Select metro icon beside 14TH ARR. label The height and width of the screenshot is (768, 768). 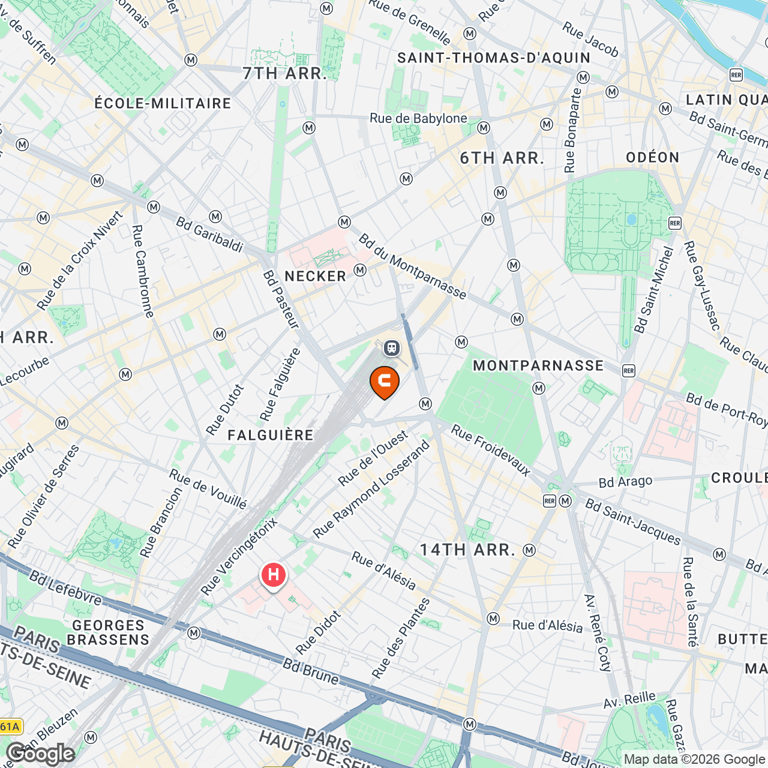point(529,550)
